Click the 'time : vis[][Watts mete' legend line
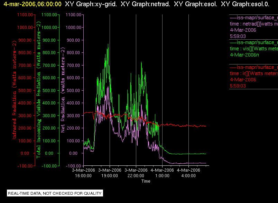The width and height of the screenshot is (278, 203). coord(254,49)
